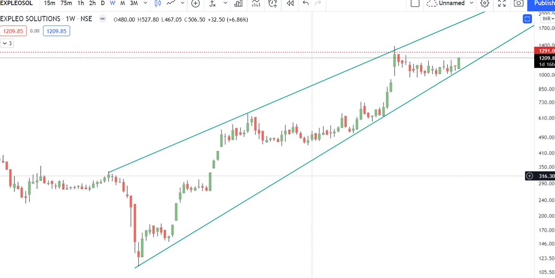The width and height of the screenshot is (555, 278).
Task: Select the 3M timeframe
Action: [134, 3]
